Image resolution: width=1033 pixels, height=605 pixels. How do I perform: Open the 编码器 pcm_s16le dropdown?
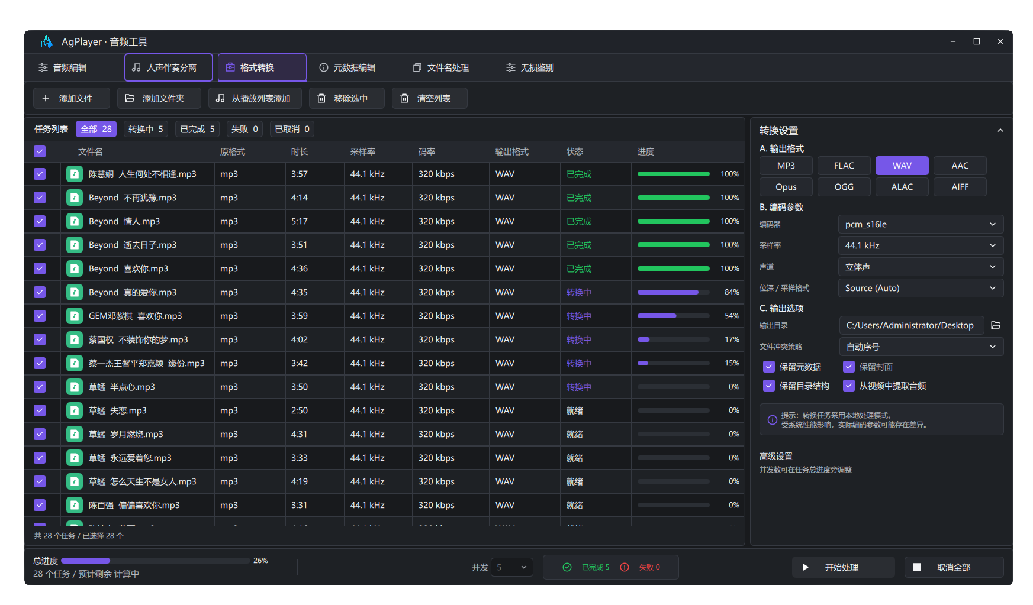(921, 224)
